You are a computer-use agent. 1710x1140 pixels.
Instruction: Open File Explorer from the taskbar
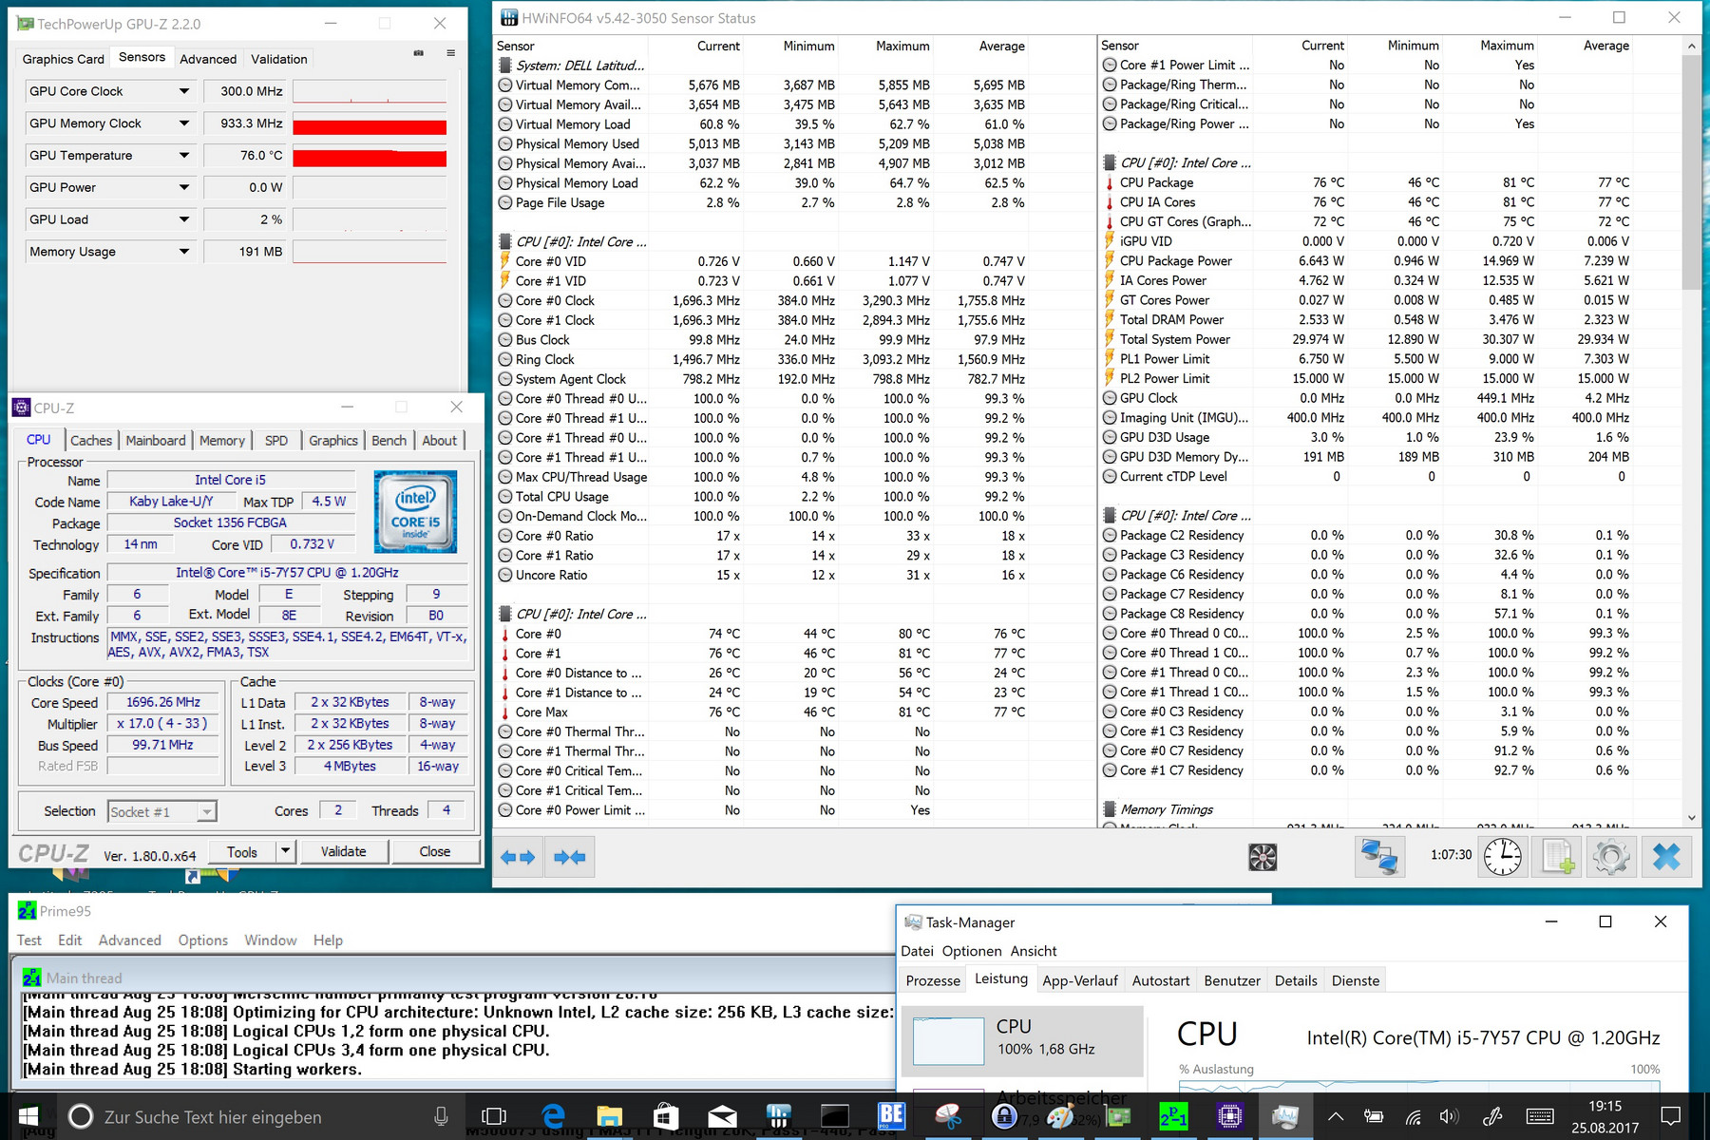coord(609,1116)
